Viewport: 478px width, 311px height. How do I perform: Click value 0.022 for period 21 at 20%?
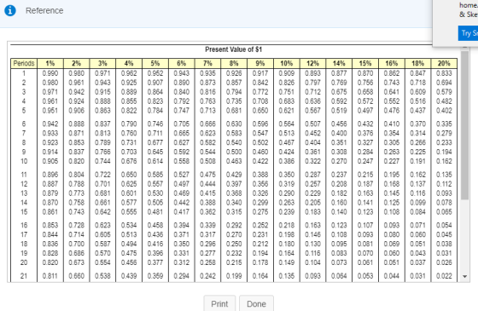tap(444, 276)
